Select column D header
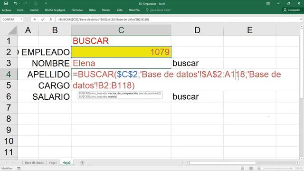Image resolution: width=304 pixels, height=171 pixels. tap(198, 30)
